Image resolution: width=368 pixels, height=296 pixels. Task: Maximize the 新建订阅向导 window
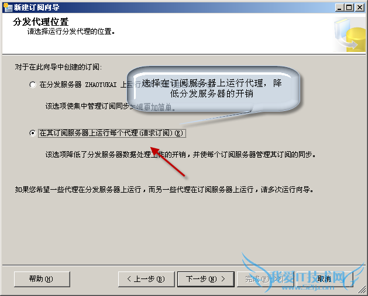(x=349, y=8)
